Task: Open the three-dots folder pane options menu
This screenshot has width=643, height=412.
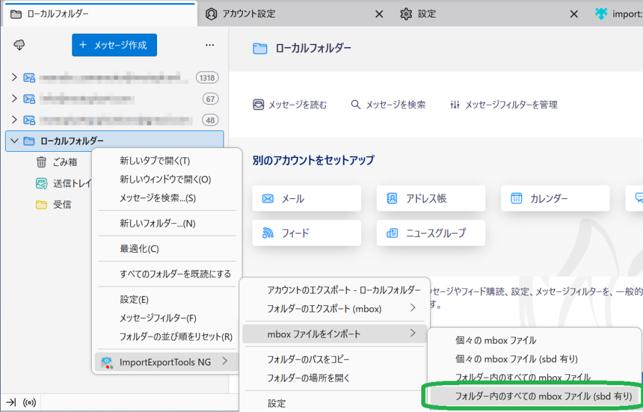Action: point(210,45)
